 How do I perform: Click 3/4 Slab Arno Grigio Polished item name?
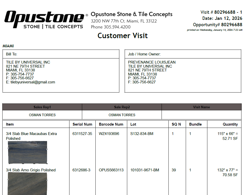click(31, 170)
